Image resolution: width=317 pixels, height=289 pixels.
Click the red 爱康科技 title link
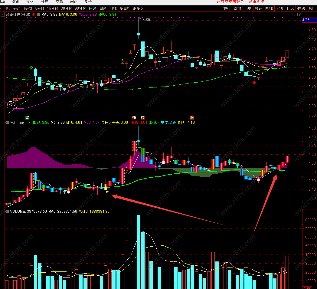(x=256, y=2)
